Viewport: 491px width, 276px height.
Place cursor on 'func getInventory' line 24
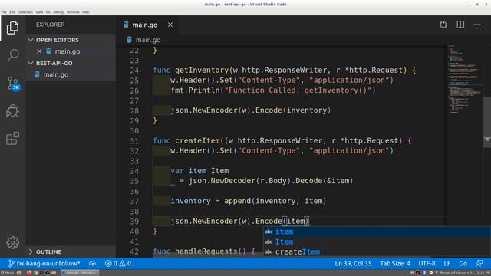pyautogui.click(x=284, y=70)
